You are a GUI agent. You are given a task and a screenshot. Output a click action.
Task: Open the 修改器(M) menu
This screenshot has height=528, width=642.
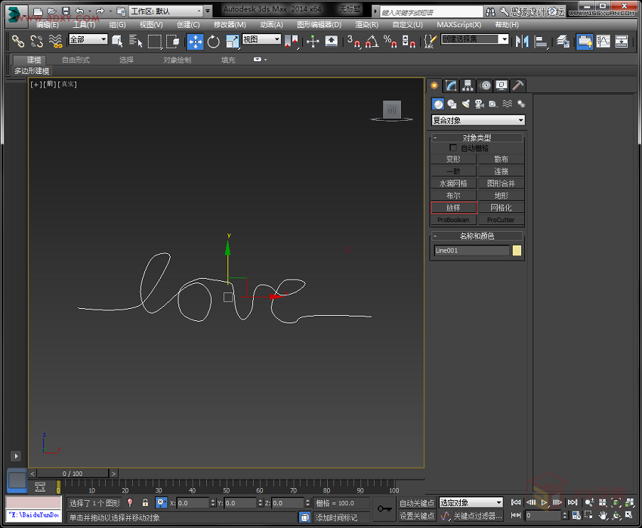(x=230, y=25)
